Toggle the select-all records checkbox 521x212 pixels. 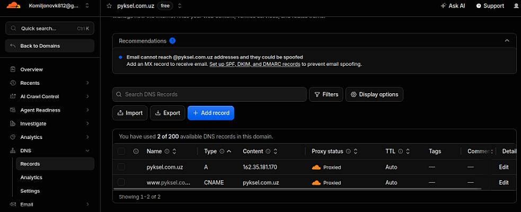121,151
